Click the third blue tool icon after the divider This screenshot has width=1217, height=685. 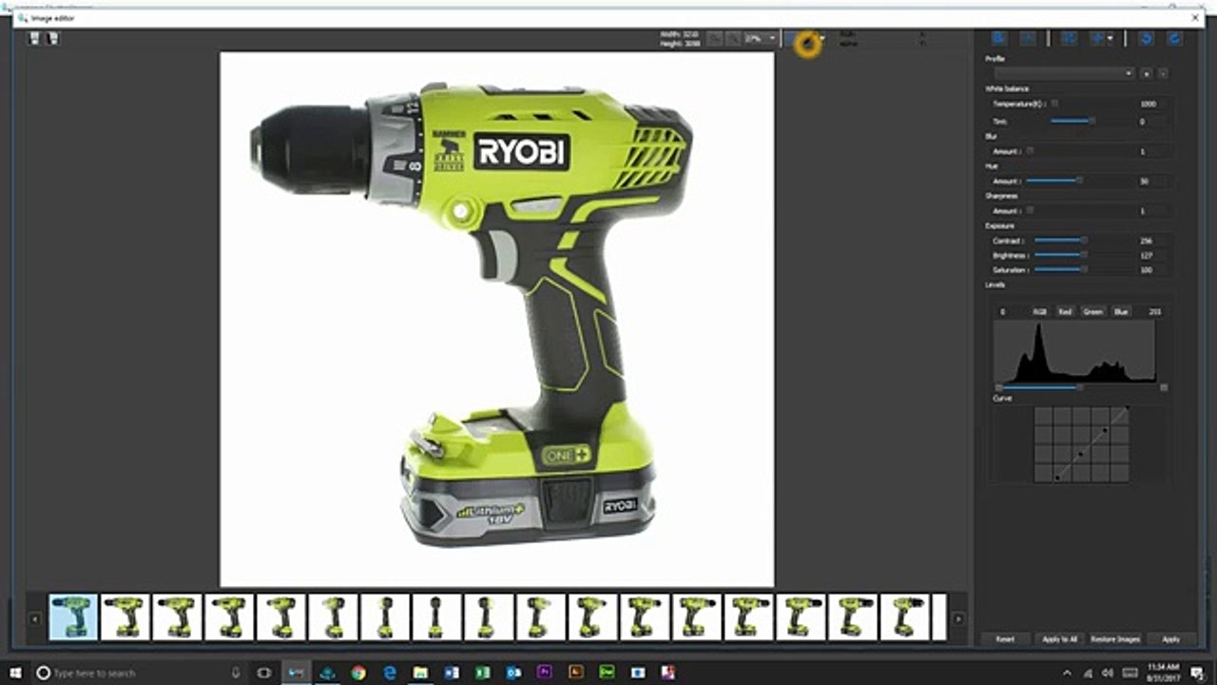click(x=1068, y=38)
